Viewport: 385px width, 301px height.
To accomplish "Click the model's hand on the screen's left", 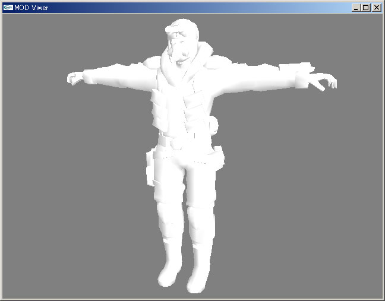I will [75, 78].
